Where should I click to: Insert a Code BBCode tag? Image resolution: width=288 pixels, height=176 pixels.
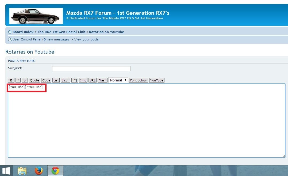(x=46, y=80)
